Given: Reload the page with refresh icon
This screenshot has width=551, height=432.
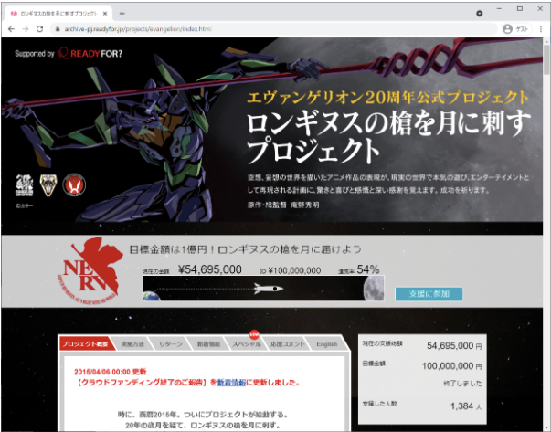Looking at the screenshot, I should point(39,29).
